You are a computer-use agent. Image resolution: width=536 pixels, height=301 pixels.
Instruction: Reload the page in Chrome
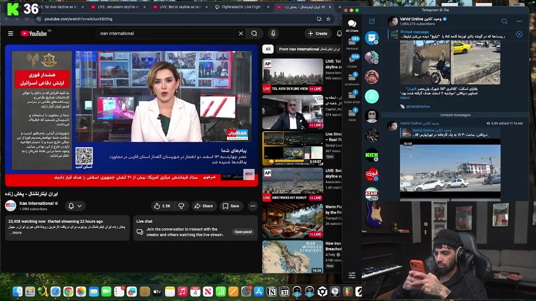27,19
